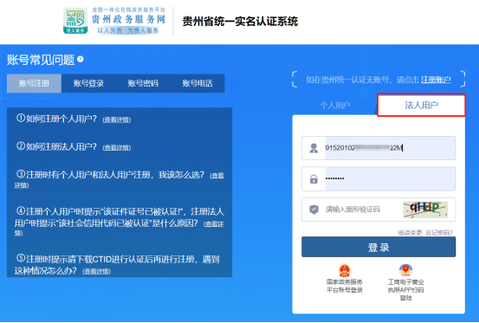Viewport: 479px width, 323px height.
Task: Click the Guizhou government service logo
Action: point(75,21)
